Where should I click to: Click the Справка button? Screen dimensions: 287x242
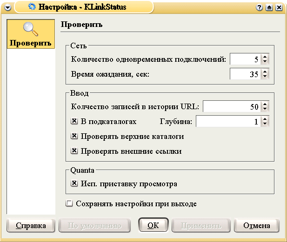(x=31, y=226)
